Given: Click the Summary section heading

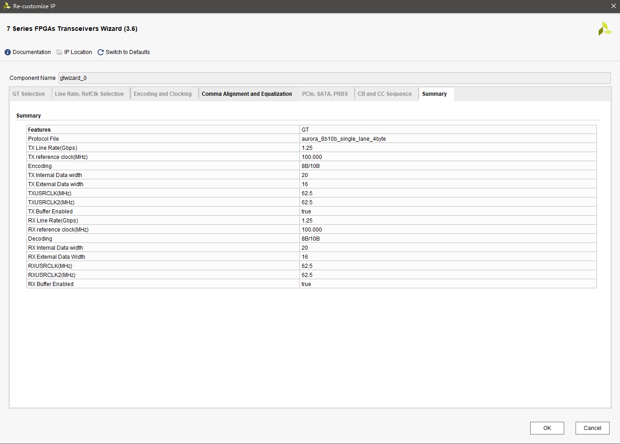Looking at the screenshot, I should (29, 116).
